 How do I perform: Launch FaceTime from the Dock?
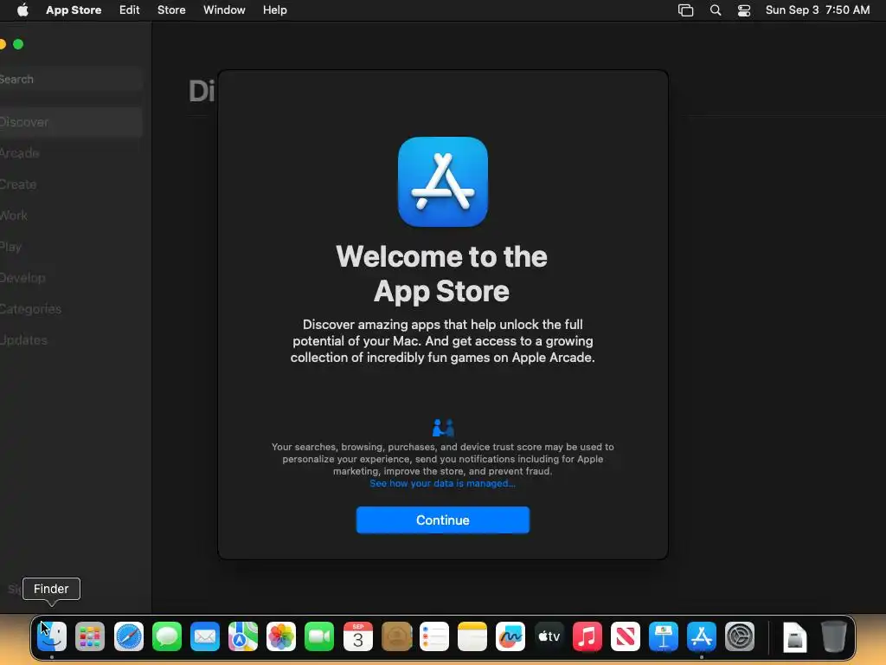tap(319, 636)
